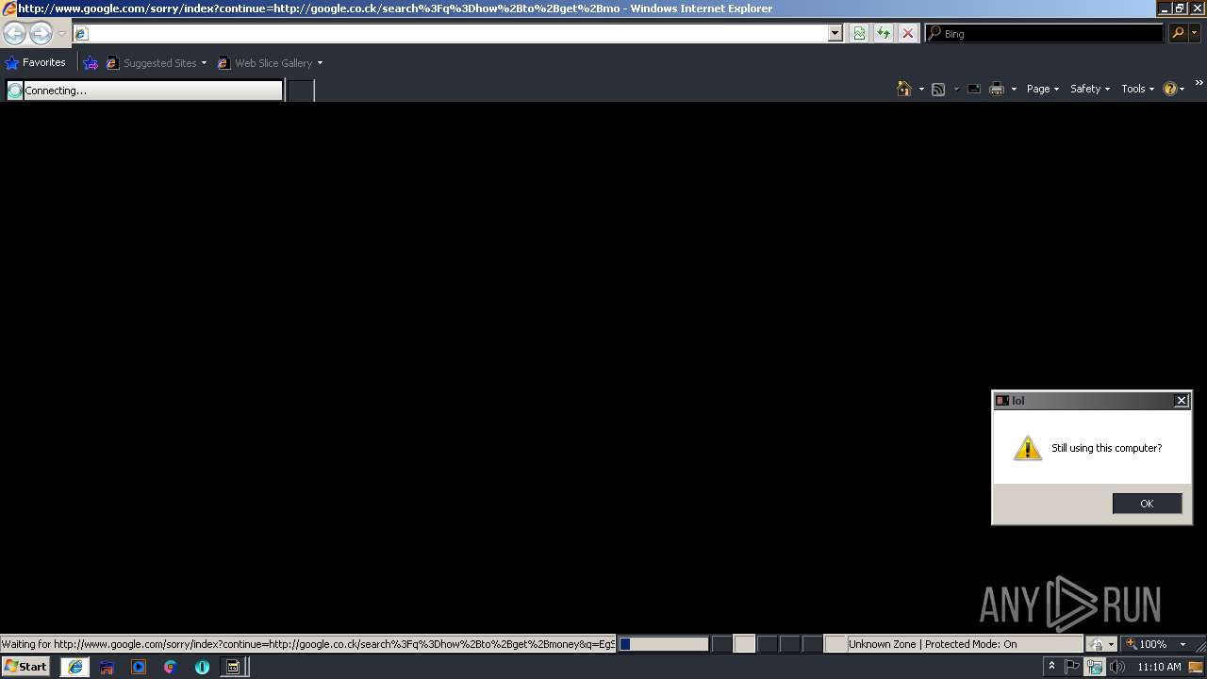Open a new tab with blank tab button
The height and width of the screenshot is (679, 1207).
(x=300, y=91)
